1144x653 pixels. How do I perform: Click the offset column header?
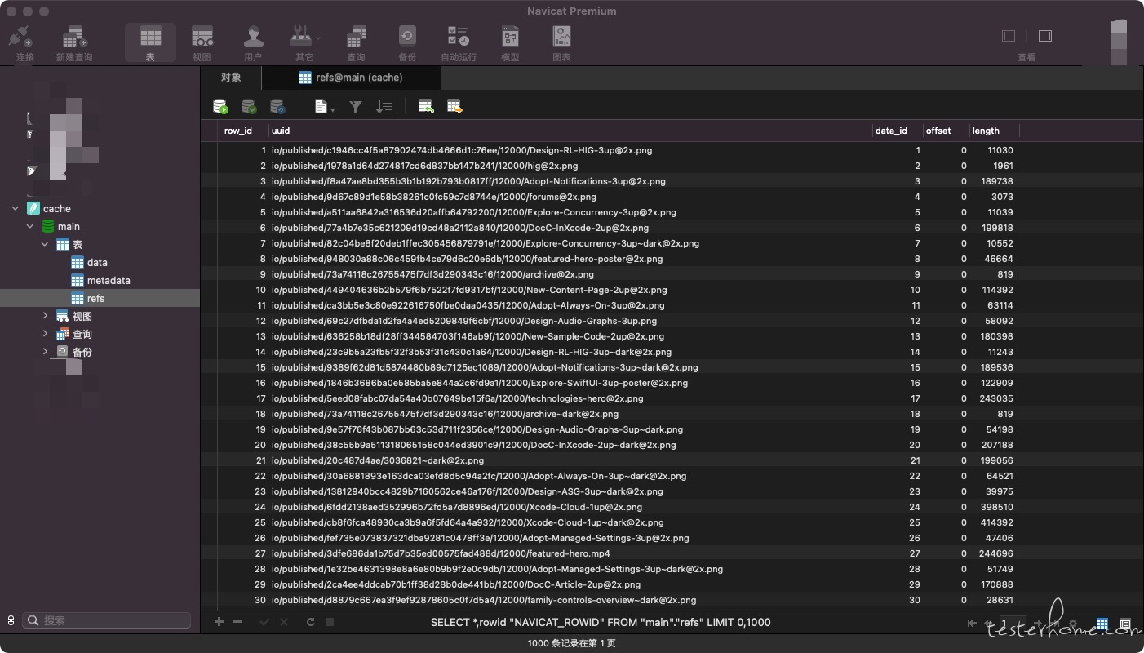click(945, 131)
